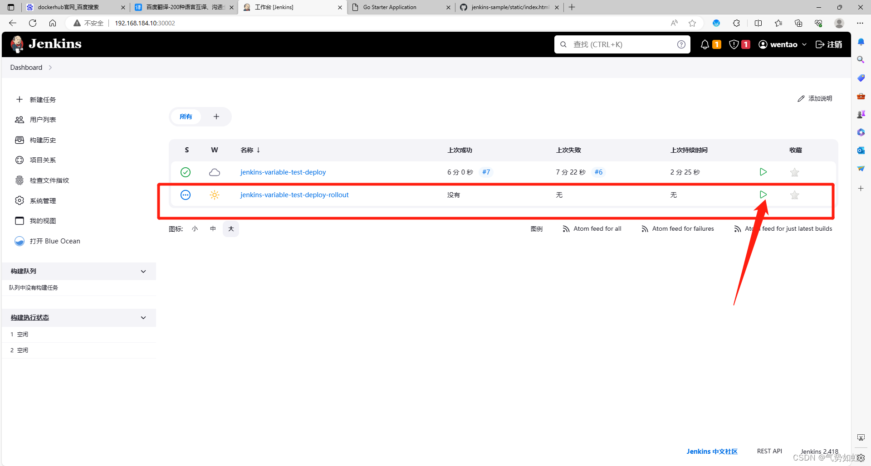Select the 所有 view tab

coord(186,116)
